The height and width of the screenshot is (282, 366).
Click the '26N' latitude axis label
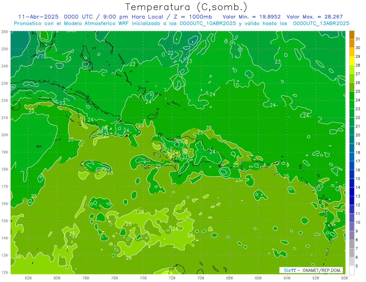coord(5,32)
